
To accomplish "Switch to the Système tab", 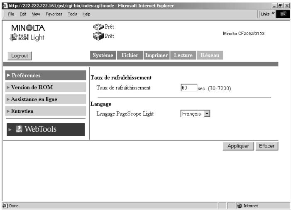I will tap(103, 55).
